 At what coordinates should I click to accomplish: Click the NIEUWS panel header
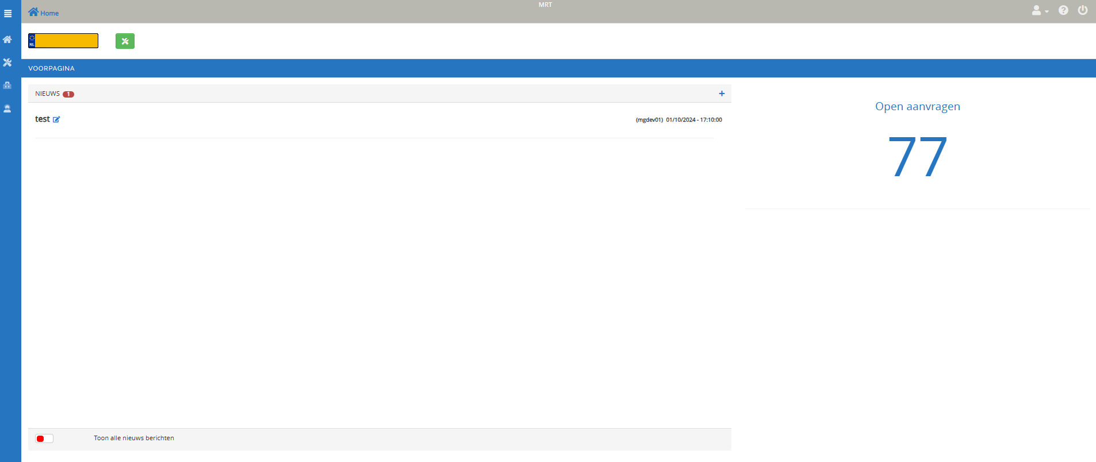coord(47,94)
